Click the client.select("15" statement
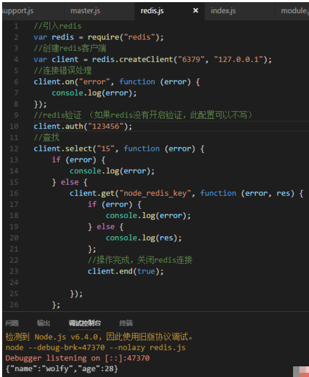 pyautogui.click(x=119, y=149)
